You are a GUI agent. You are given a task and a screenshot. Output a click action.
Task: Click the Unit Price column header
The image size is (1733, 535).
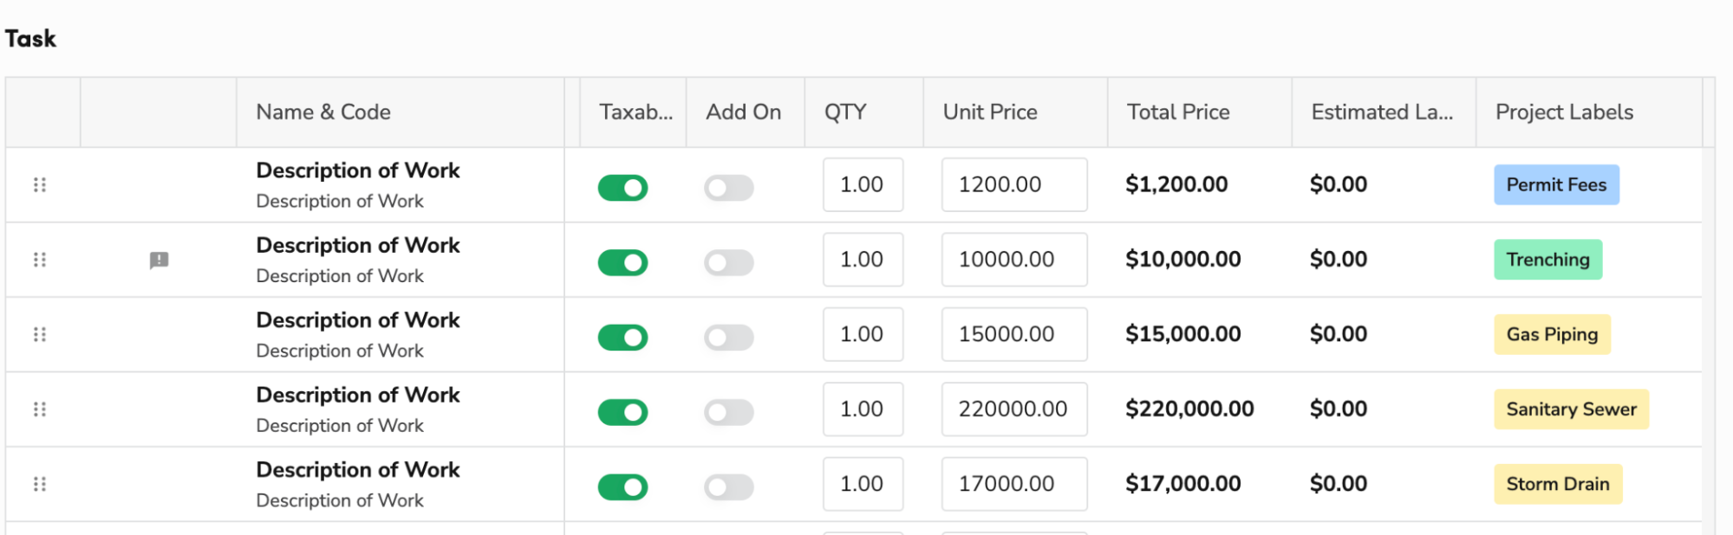click(x=1015, y=113)
